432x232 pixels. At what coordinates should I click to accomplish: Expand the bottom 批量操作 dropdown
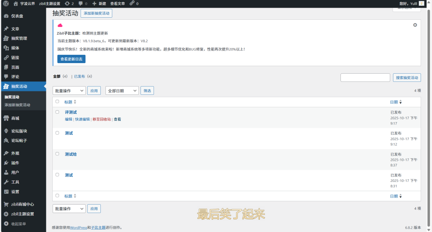tap(69, 208)
